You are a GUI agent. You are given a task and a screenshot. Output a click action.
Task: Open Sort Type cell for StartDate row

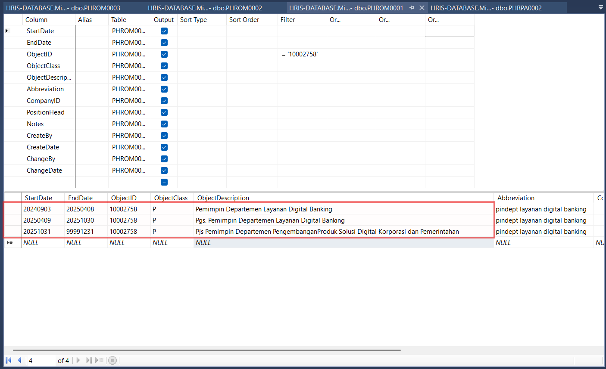coord(201,31)
